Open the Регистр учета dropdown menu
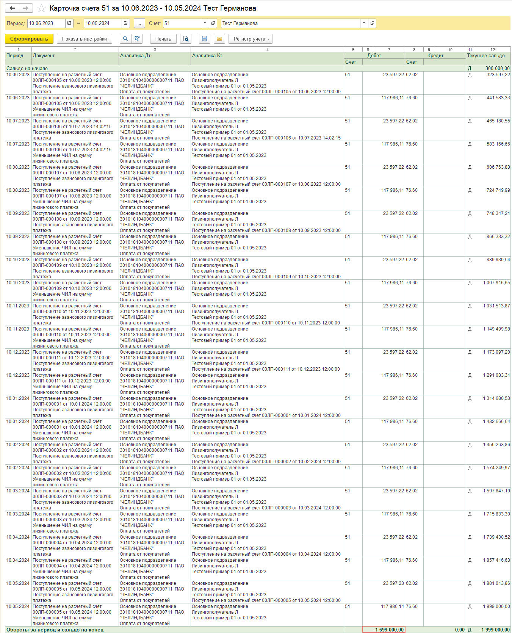The image size is (512, 633). (252, 39)
